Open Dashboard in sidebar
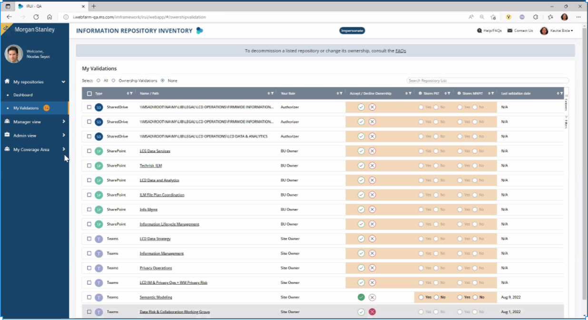Image resolution: width=588 pixels, height=320 pixels. point(23,95)
